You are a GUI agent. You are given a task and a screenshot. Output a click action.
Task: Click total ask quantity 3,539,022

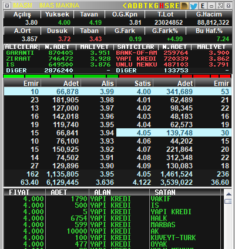176,182
